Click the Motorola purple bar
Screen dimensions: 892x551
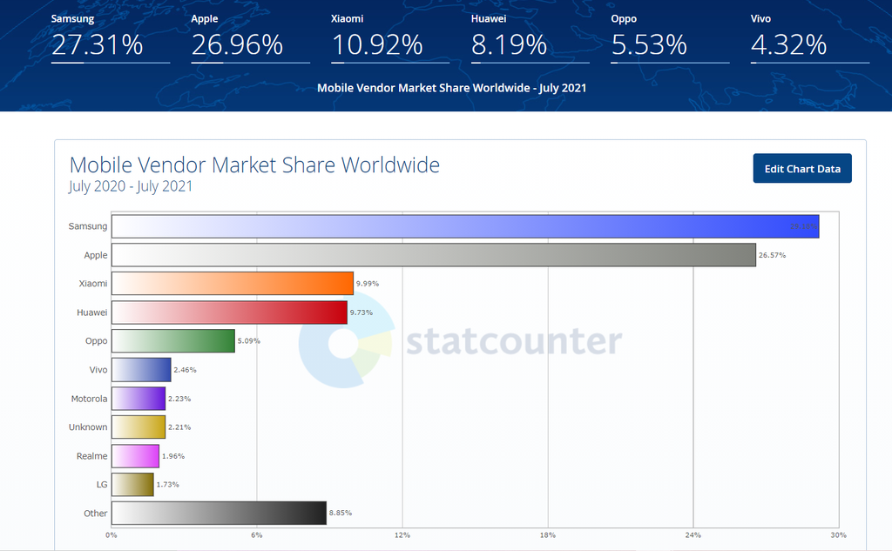click(x=139, y=398)
